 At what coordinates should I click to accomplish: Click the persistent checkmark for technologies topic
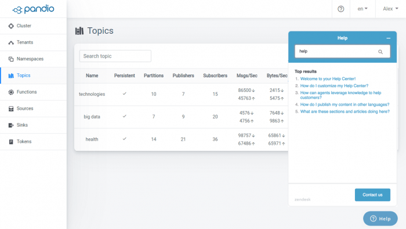(125, 94)
